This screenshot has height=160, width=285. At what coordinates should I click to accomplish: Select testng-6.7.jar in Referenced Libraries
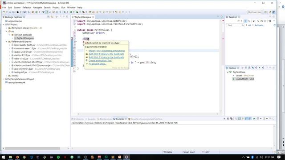point(21,72)
